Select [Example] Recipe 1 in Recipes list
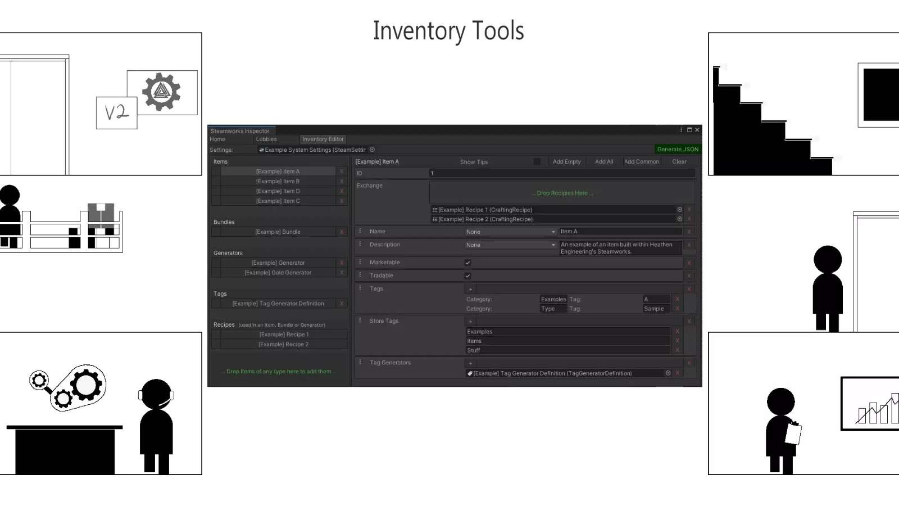The image size is (899, 506). pos(284,335)
